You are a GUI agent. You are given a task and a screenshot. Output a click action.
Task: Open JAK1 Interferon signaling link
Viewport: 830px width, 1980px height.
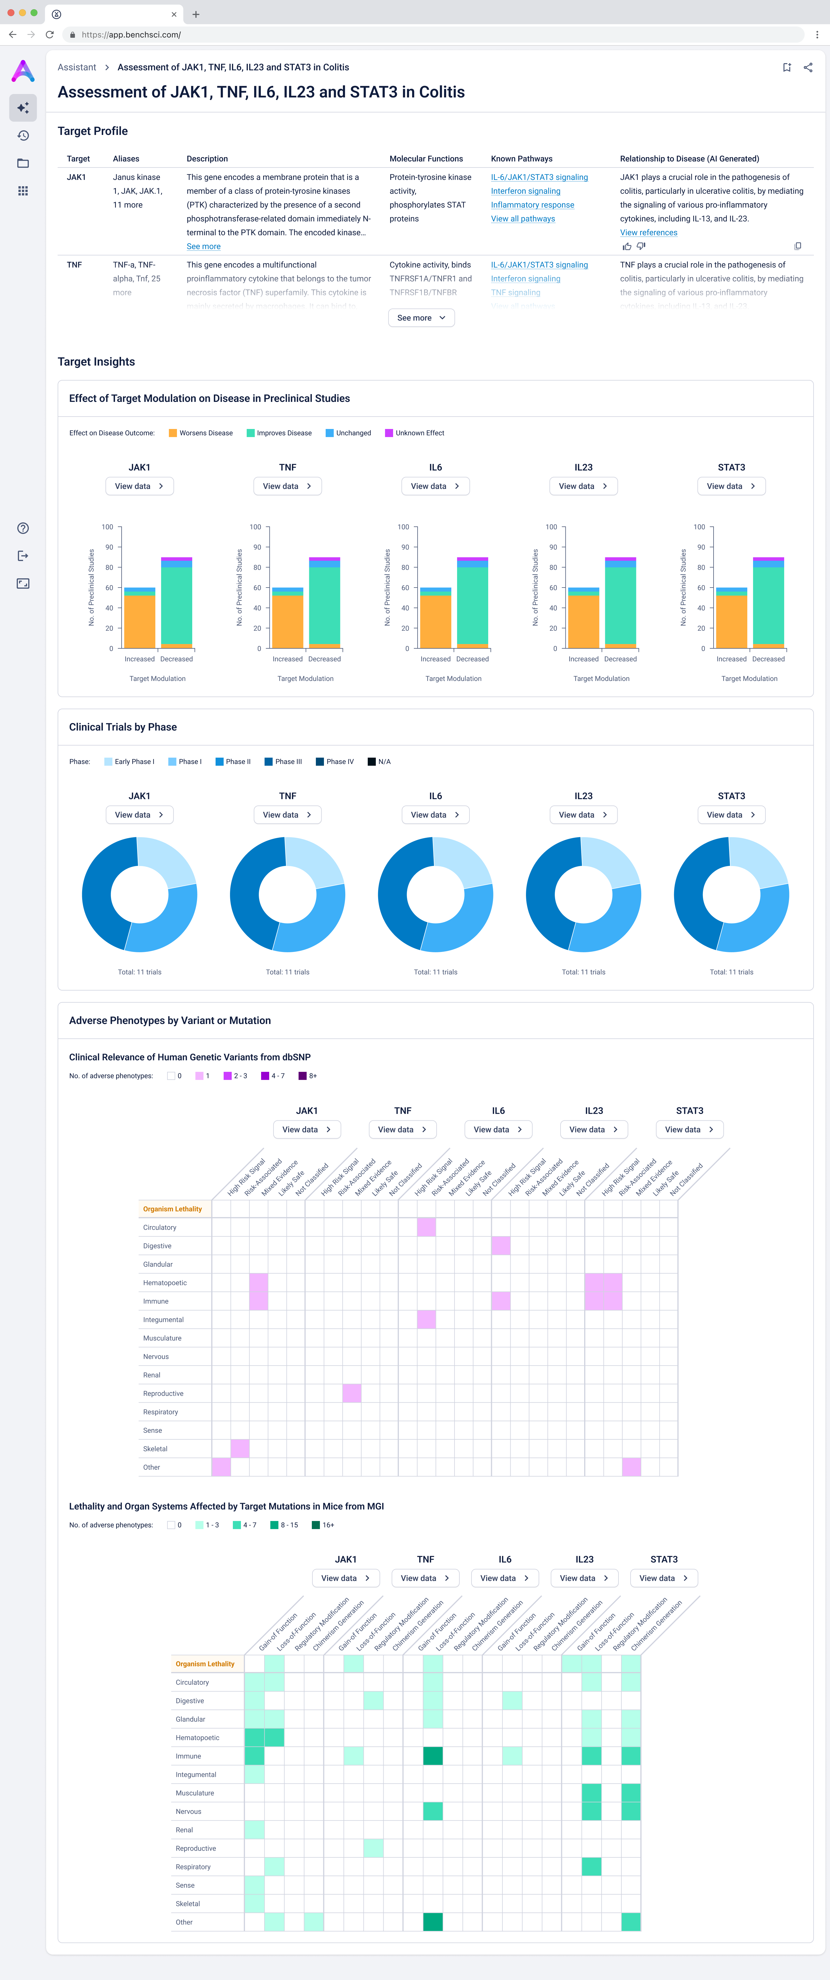[526, 191]
